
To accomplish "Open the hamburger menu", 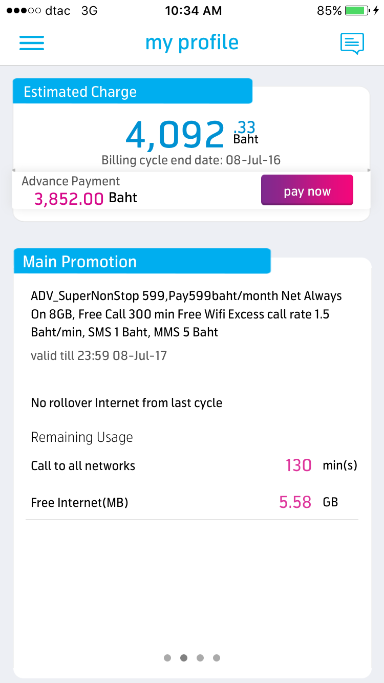I will click(x=32, y=42).
